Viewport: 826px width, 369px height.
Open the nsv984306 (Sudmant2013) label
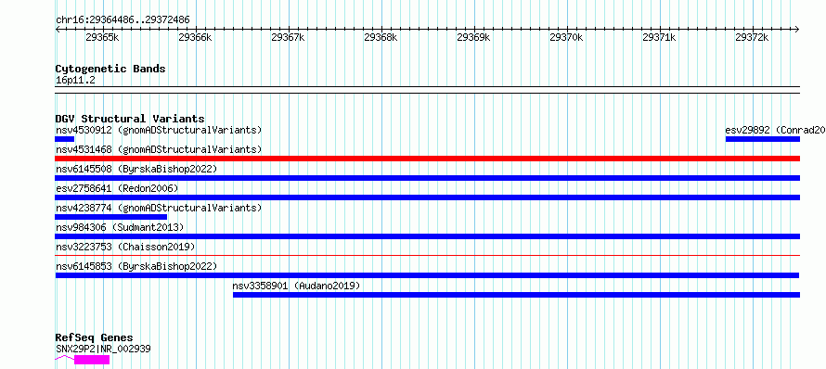click(x=120, y=227)
